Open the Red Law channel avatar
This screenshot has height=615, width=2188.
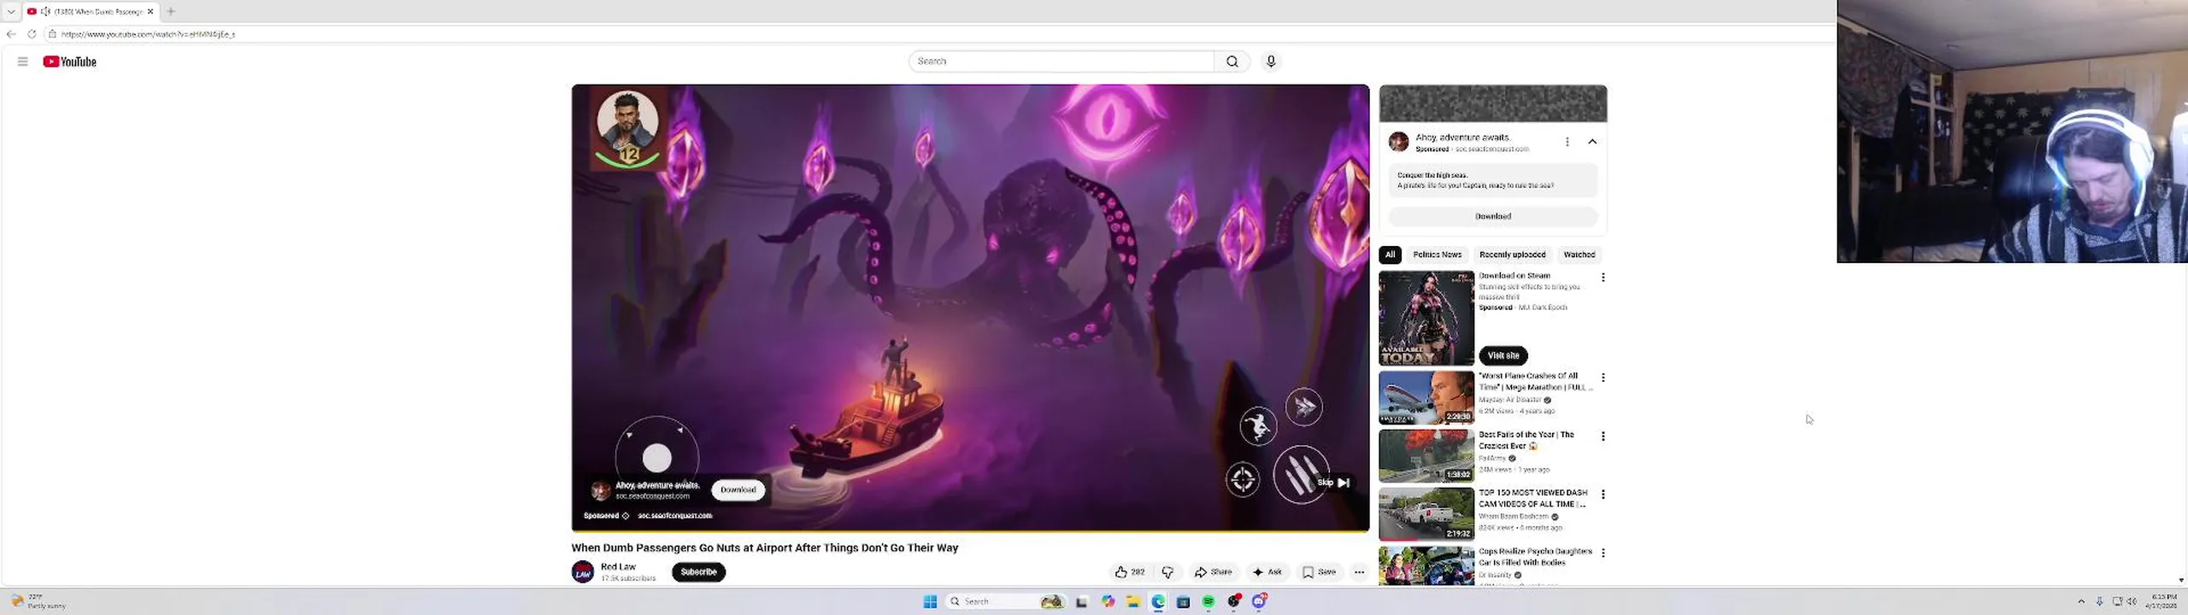(x=583, y=572)
